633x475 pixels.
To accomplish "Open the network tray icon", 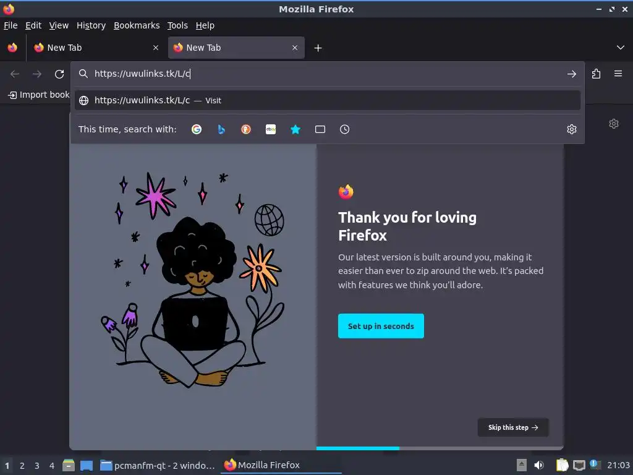I will pos(579,465).
